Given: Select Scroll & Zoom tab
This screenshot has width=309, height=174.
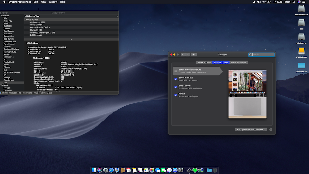Looking at the screenshot, I should click(x=221, y=63).
